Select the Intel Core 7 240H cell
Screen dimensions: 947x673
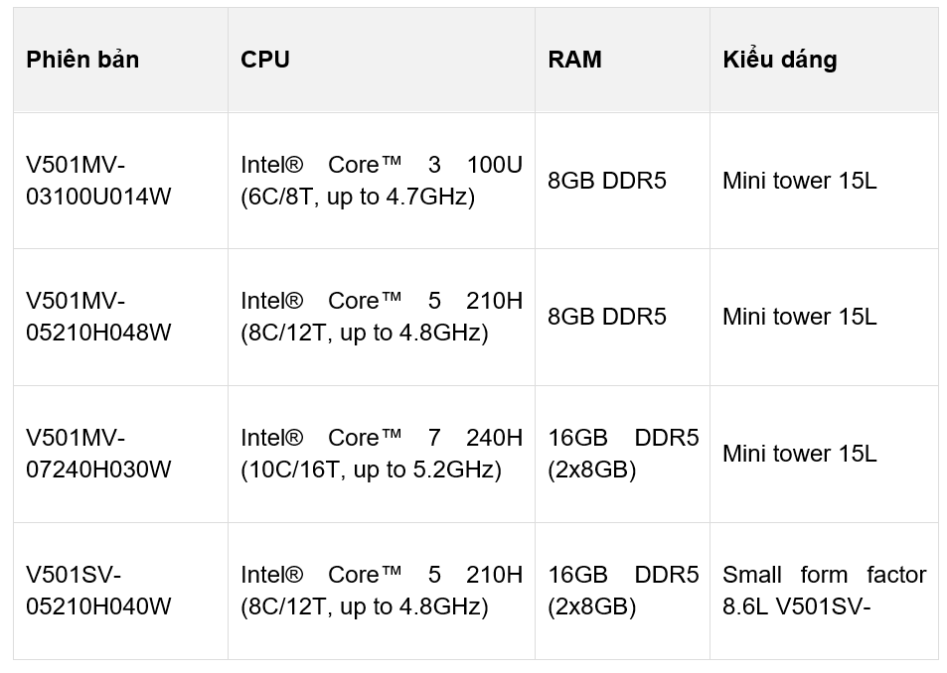click(381, 454)
